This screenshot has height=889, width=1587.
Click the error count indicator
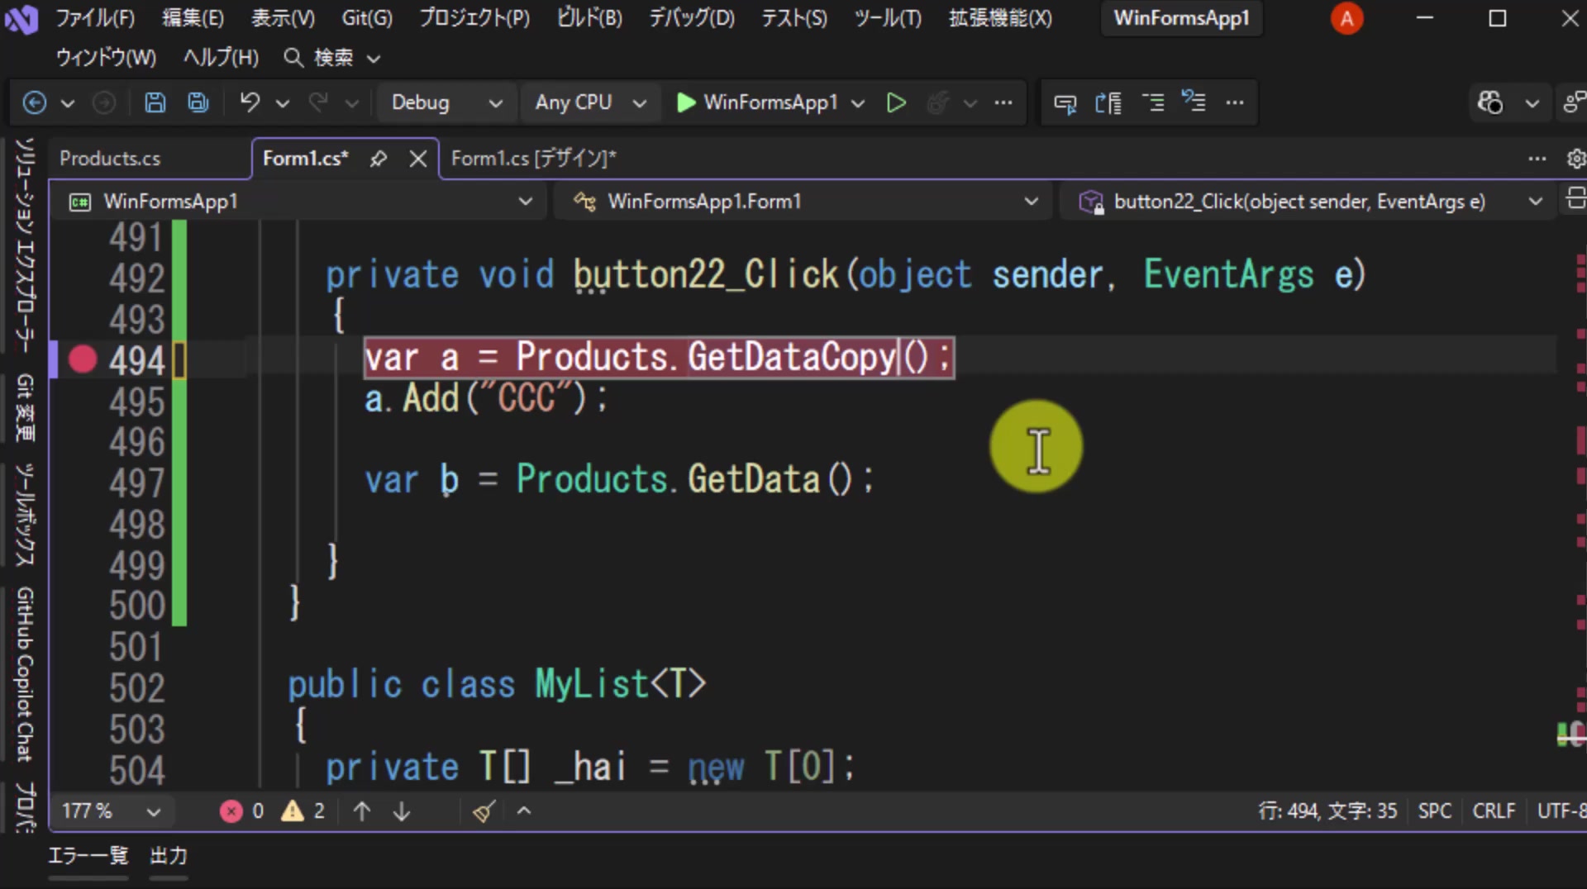242,811
